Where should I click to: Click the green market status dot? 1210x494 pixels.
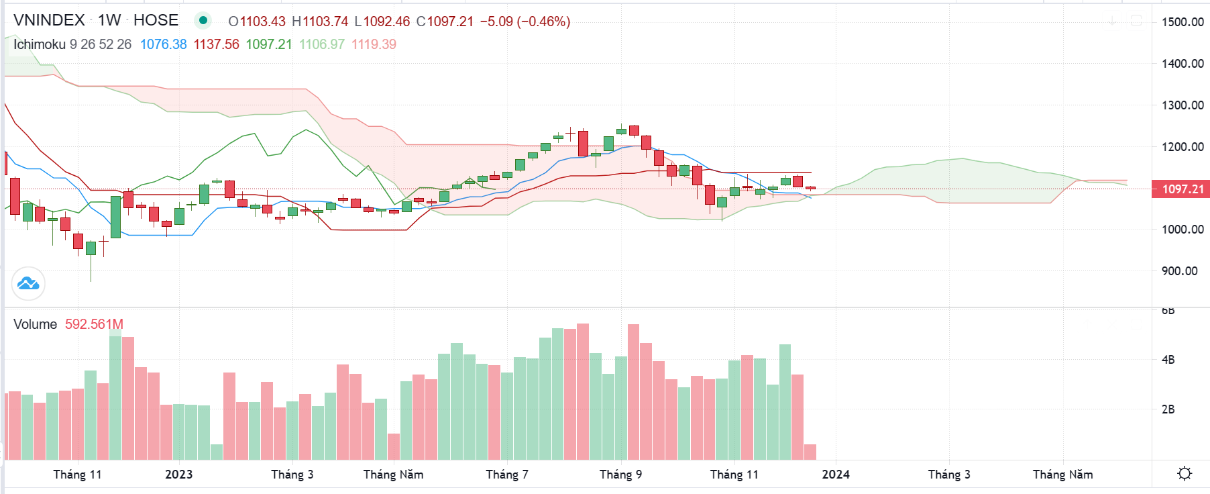(x=203, y=21)
